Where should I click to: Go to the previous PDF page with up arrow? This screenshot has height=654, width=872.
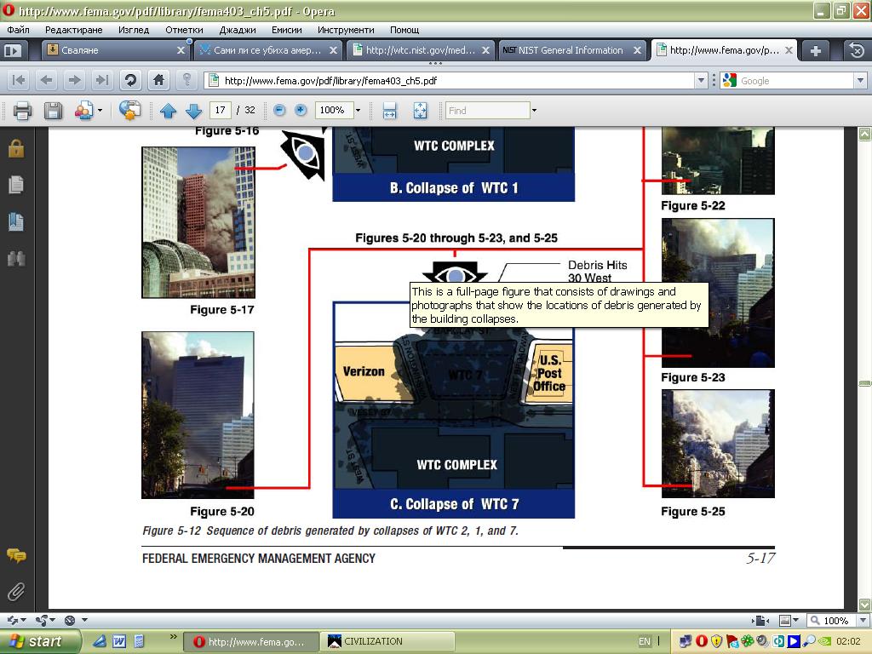pos(168,111)
